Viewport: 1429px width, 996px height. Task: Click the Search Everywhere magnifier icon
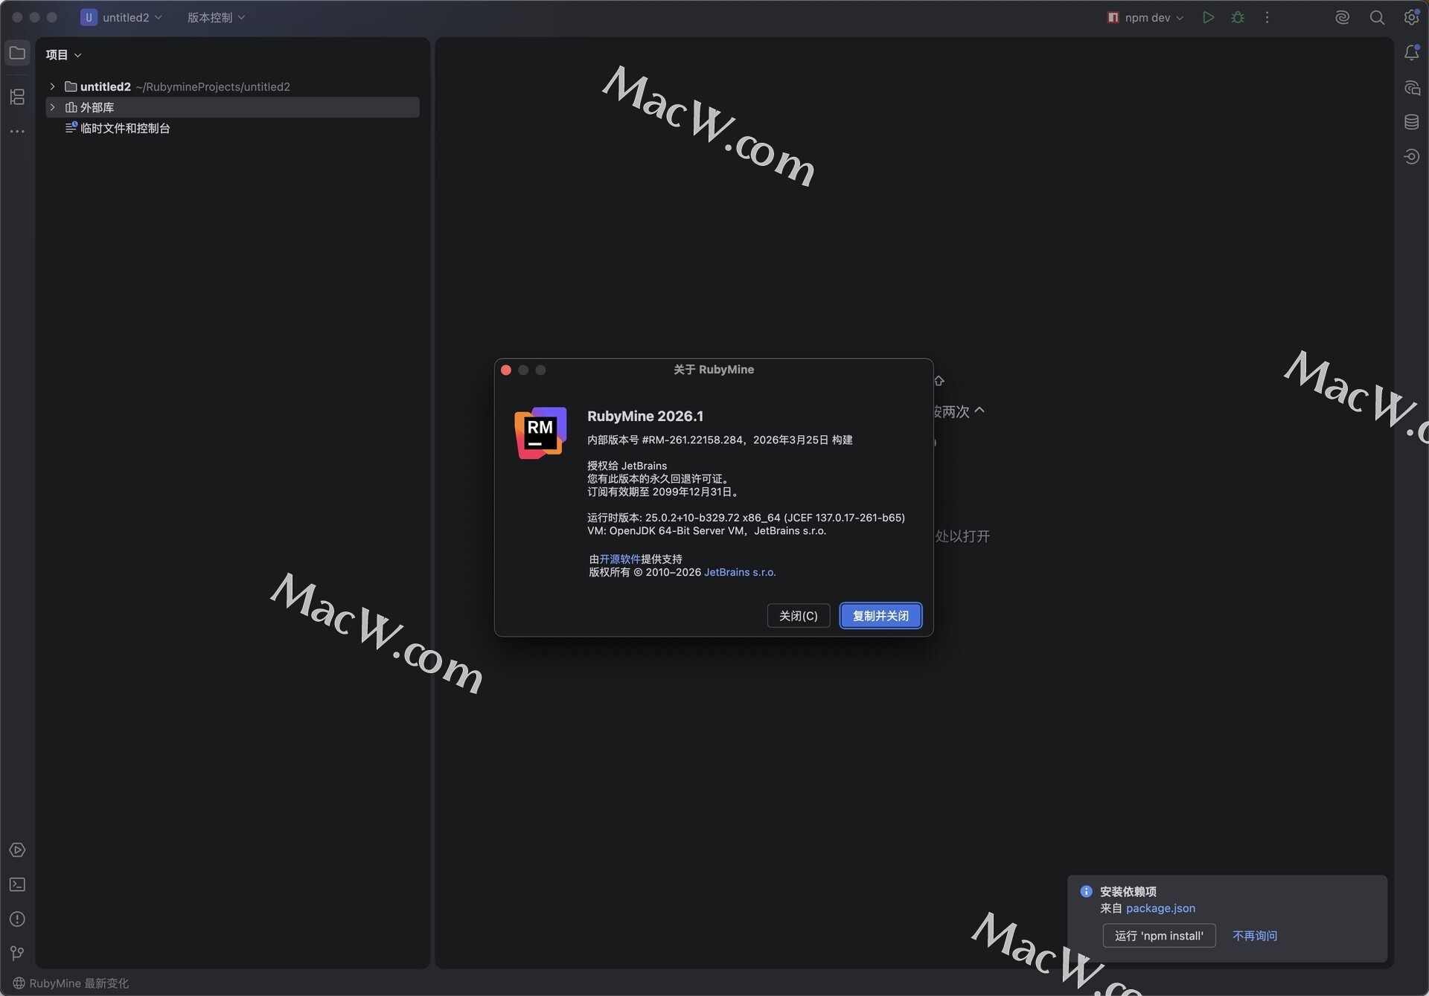(x=1377, y=17)
